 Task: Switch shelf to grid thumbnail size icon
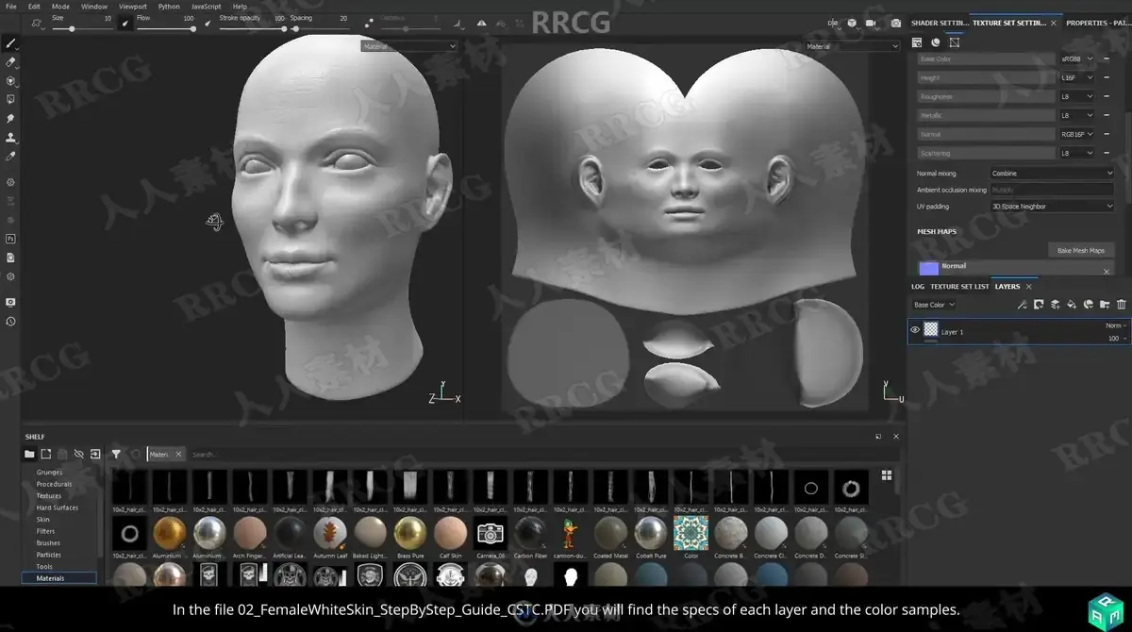pos(887,475)
